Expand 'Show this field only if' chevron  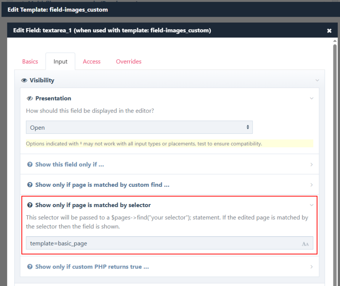pyautogui.click(x=312, y=165)
